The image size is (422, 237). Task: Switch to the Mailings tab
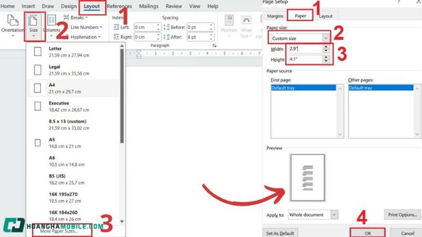(x=149, y=6)
